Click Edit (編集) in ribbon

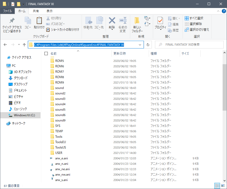173,24
